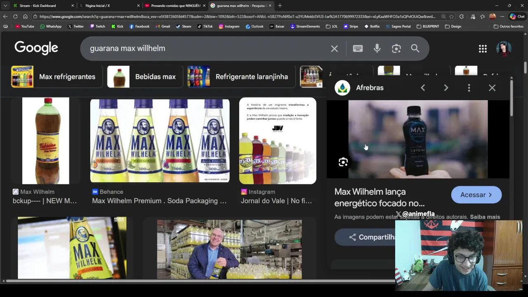Go to the browser home page

point(25,16)
